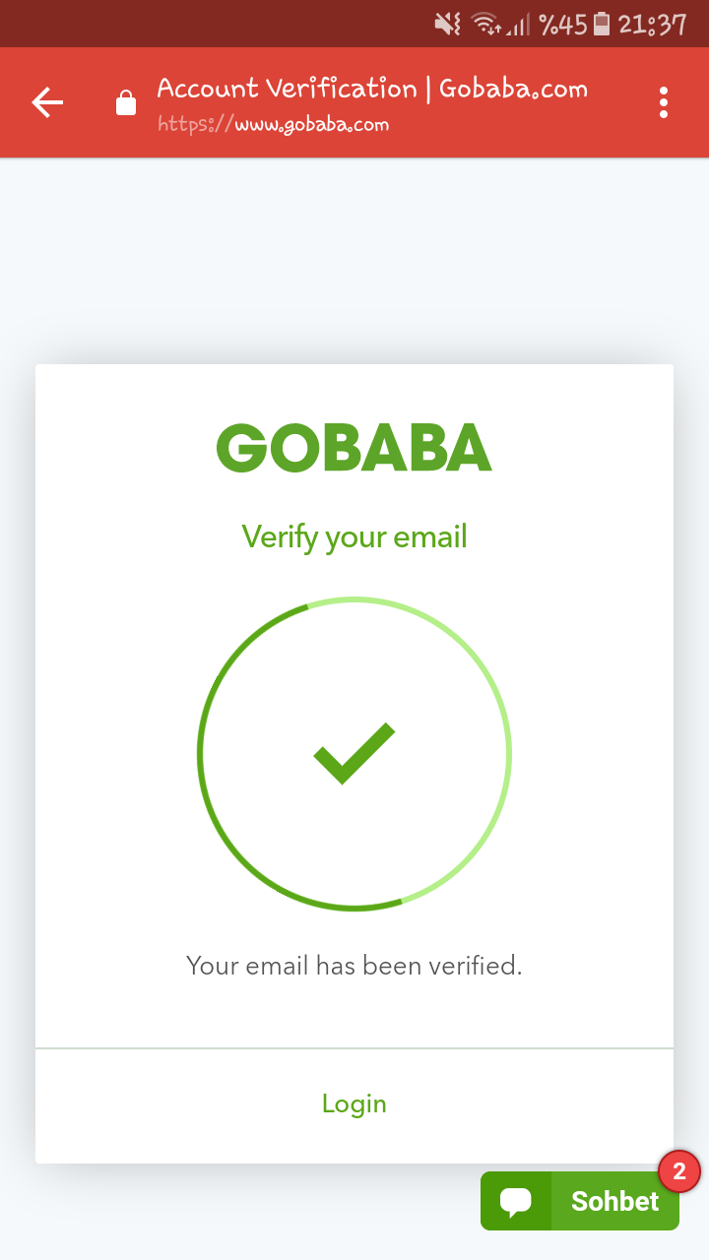Tap the Wi-Fi status icon
This screenshot has width=709, height=1260.
point(485,24)
